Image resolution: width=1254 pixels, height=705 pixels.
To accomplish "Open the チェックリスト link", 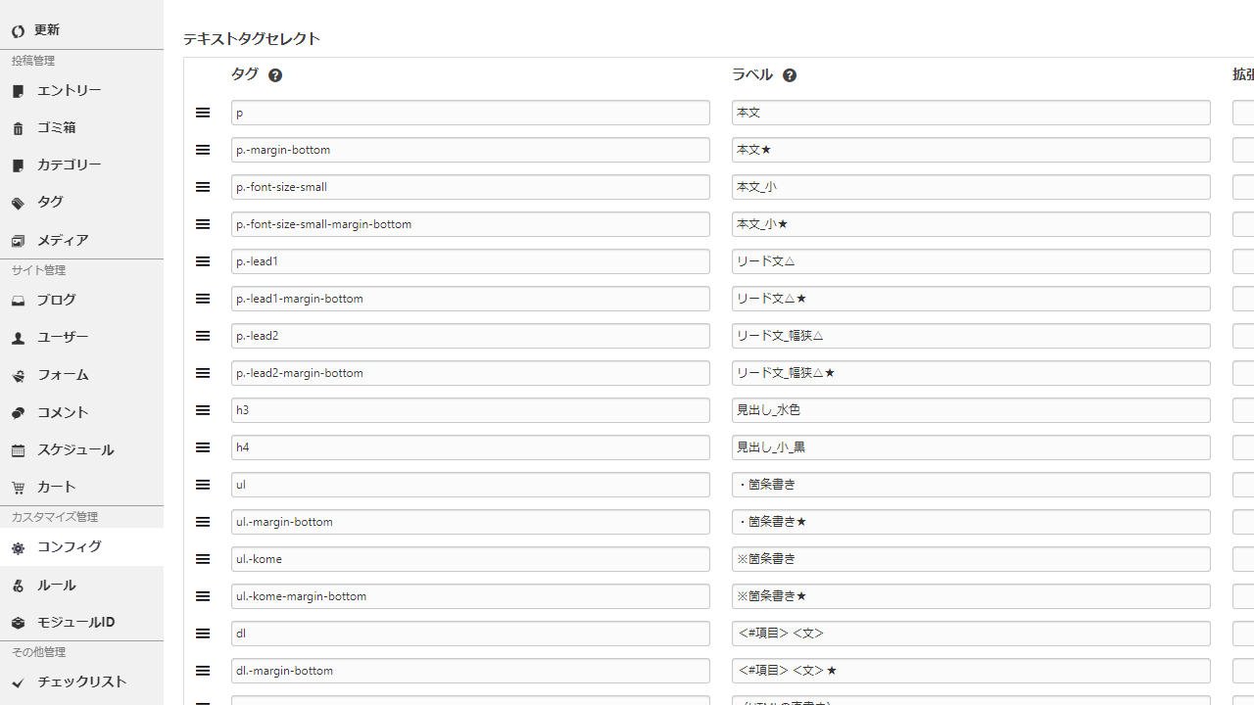I will point(81,682).
